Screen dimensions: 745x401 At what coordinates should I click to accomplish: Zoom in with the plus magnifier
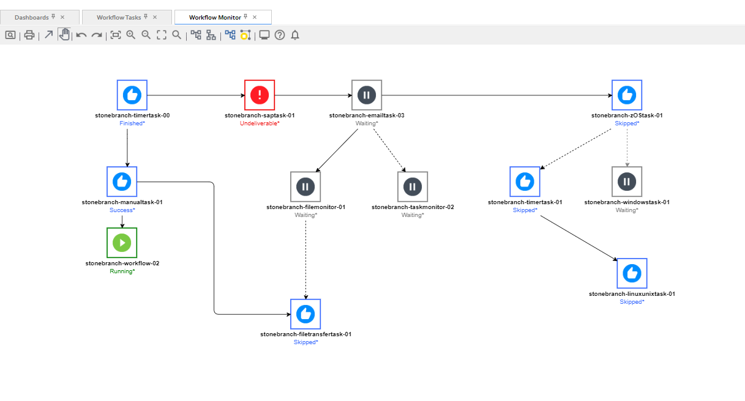coord(130,35)
